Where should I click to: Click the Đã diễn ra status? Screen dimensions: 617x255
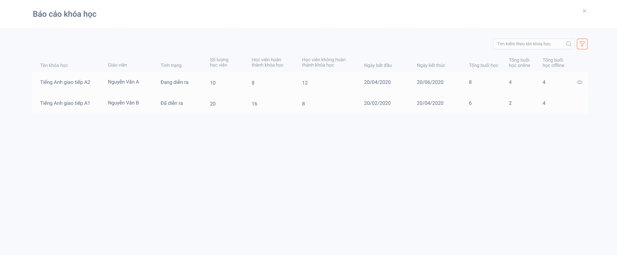[172, 103]
